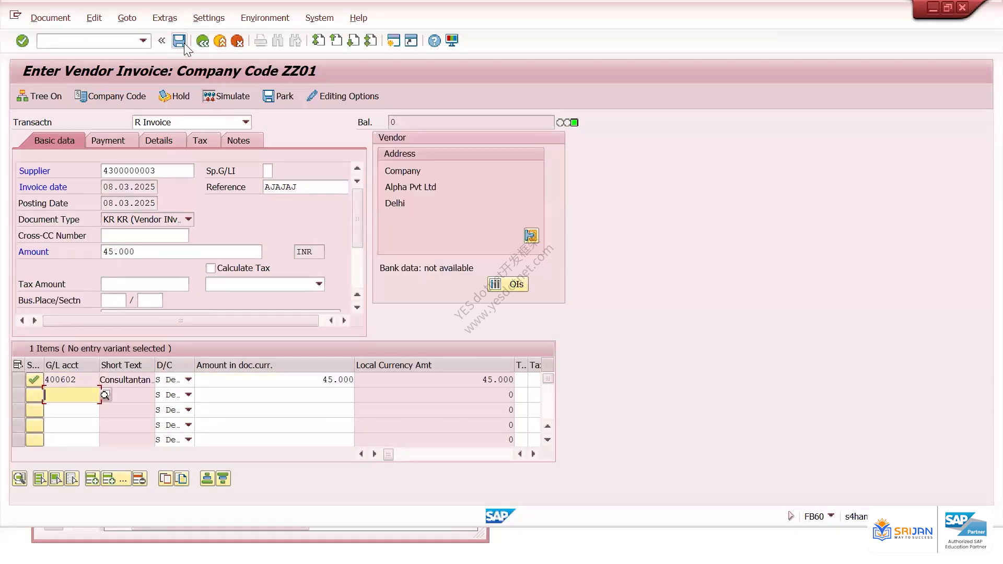The height and width of the screenshot is (564, 1003).
Task: Click the Amount input field
Action: point(181,252)
